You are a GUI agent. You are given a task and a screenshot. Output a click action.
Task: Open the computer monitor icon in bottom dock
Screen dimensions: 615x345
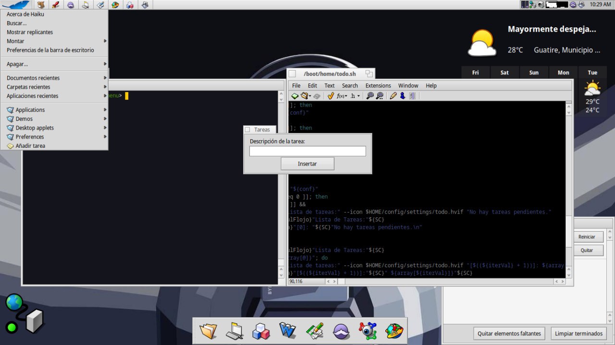point(234,331)
